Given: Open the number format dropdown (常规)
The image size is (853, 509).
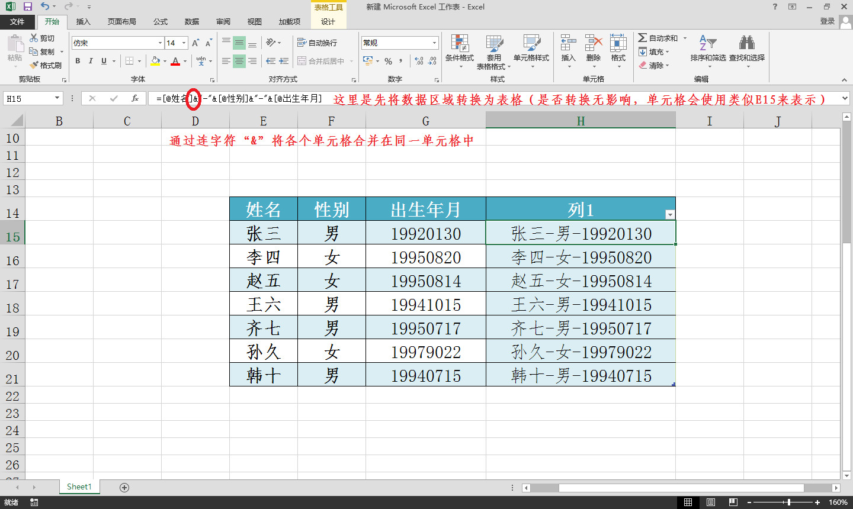Looking at the screenshot, I should [x=434, y=43].
